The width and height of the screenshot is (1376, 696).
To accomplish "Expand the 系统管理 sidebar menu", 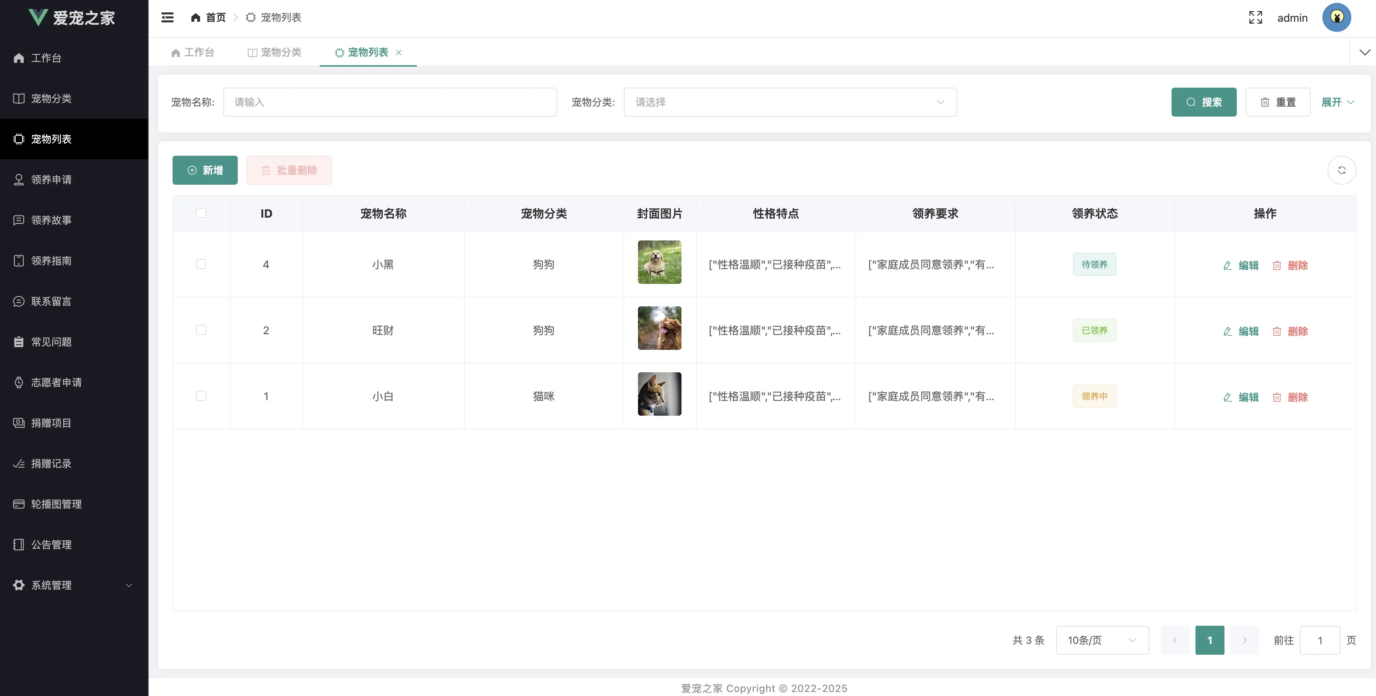I will [74, 585].
